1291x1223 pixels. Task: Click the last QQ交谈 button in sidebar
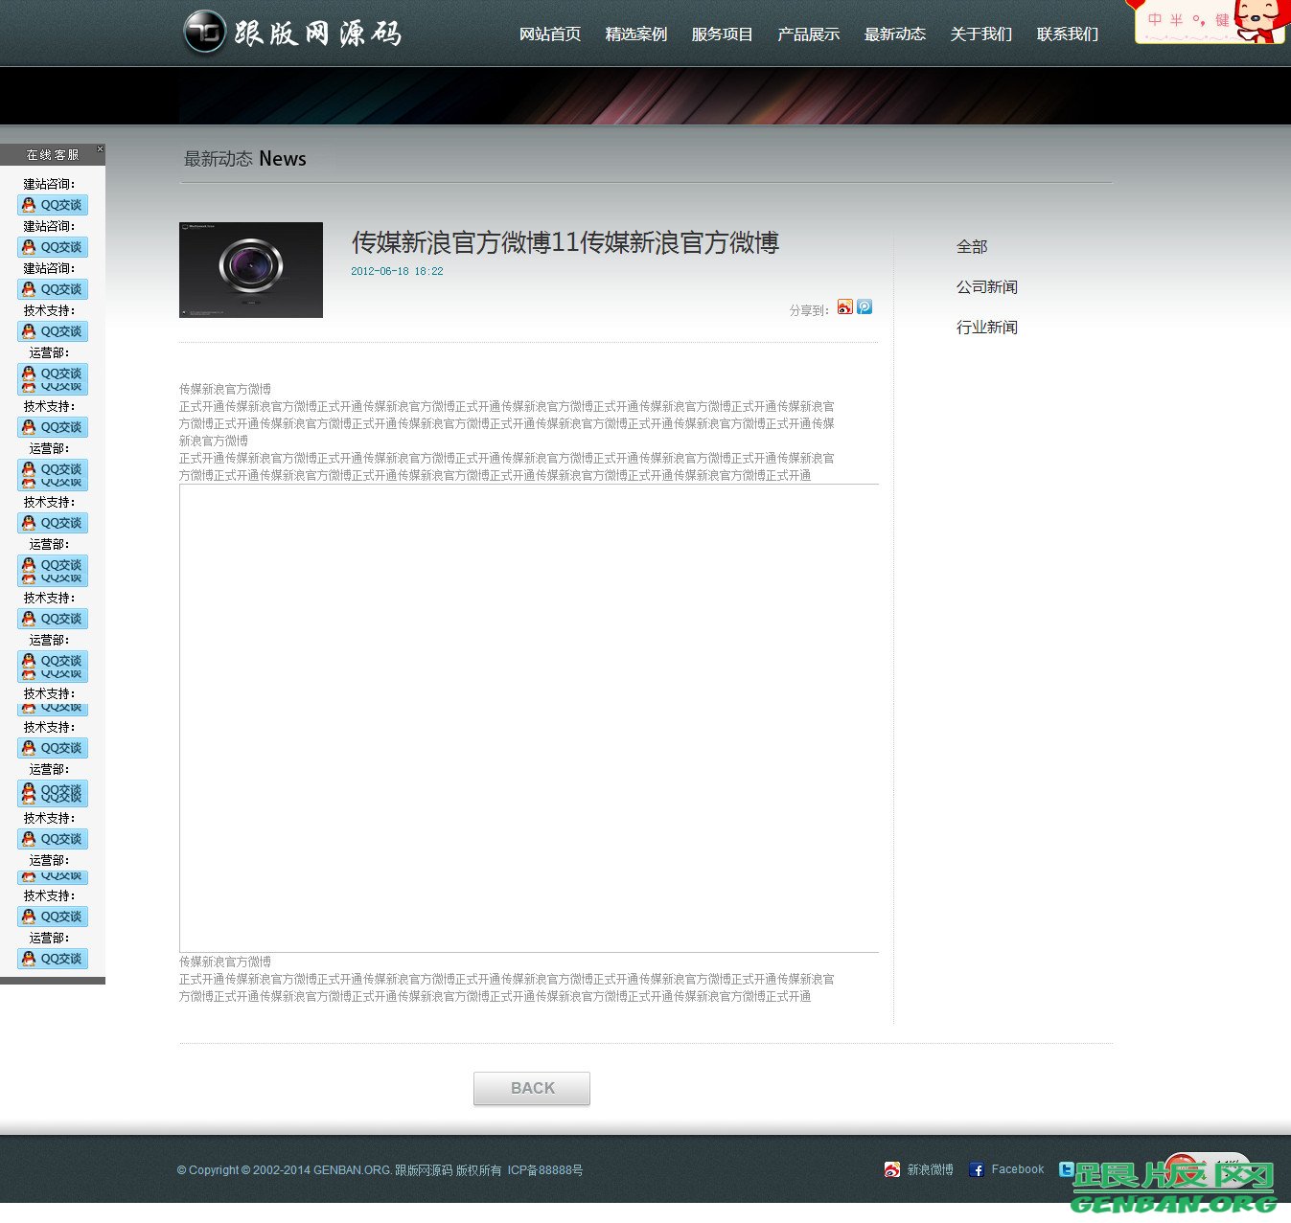click(x=53, y=959)
